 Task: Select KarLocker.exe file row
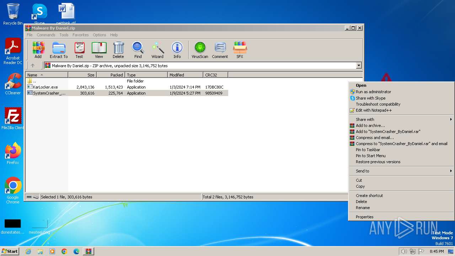127,87
